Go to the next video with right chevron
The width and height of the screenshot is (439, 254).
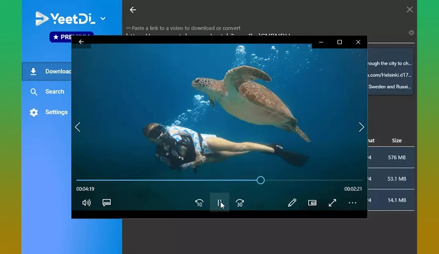[361, 127]
